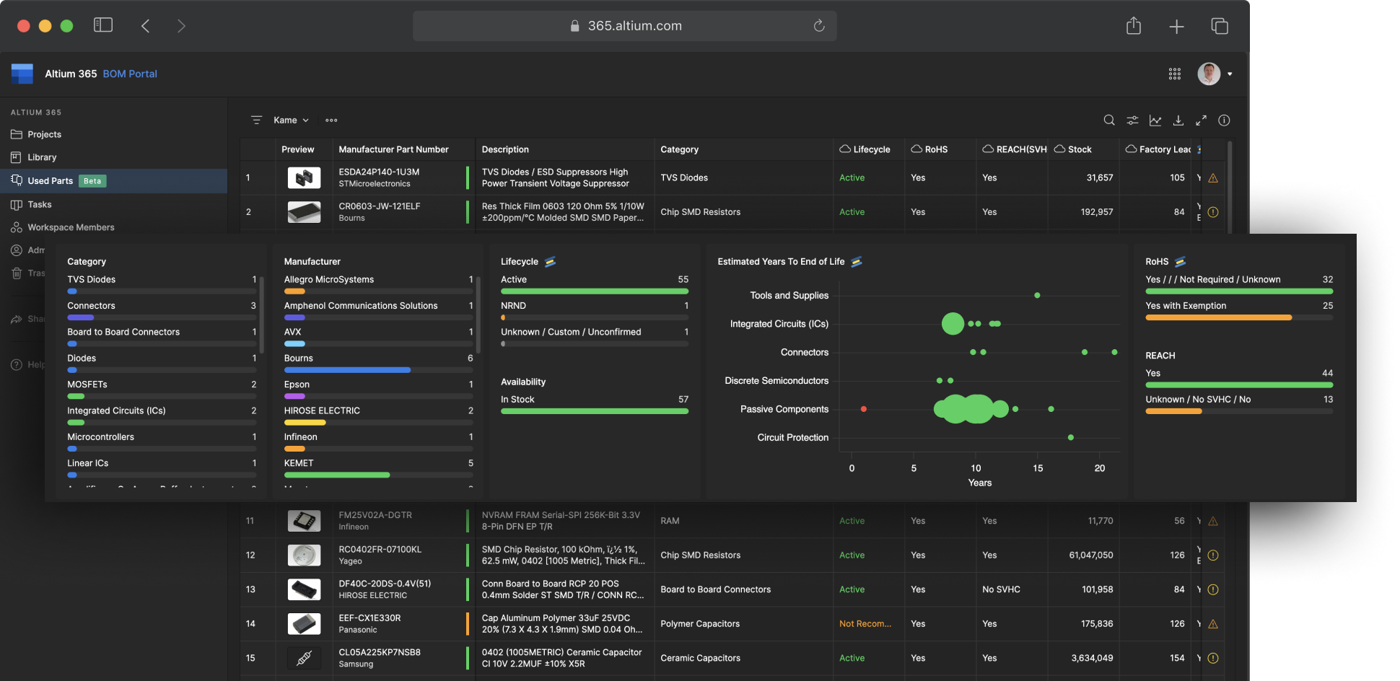This screenshot has width=1400, height=681.
Task: Click the download BOM icon
Action: (1178, 120)
